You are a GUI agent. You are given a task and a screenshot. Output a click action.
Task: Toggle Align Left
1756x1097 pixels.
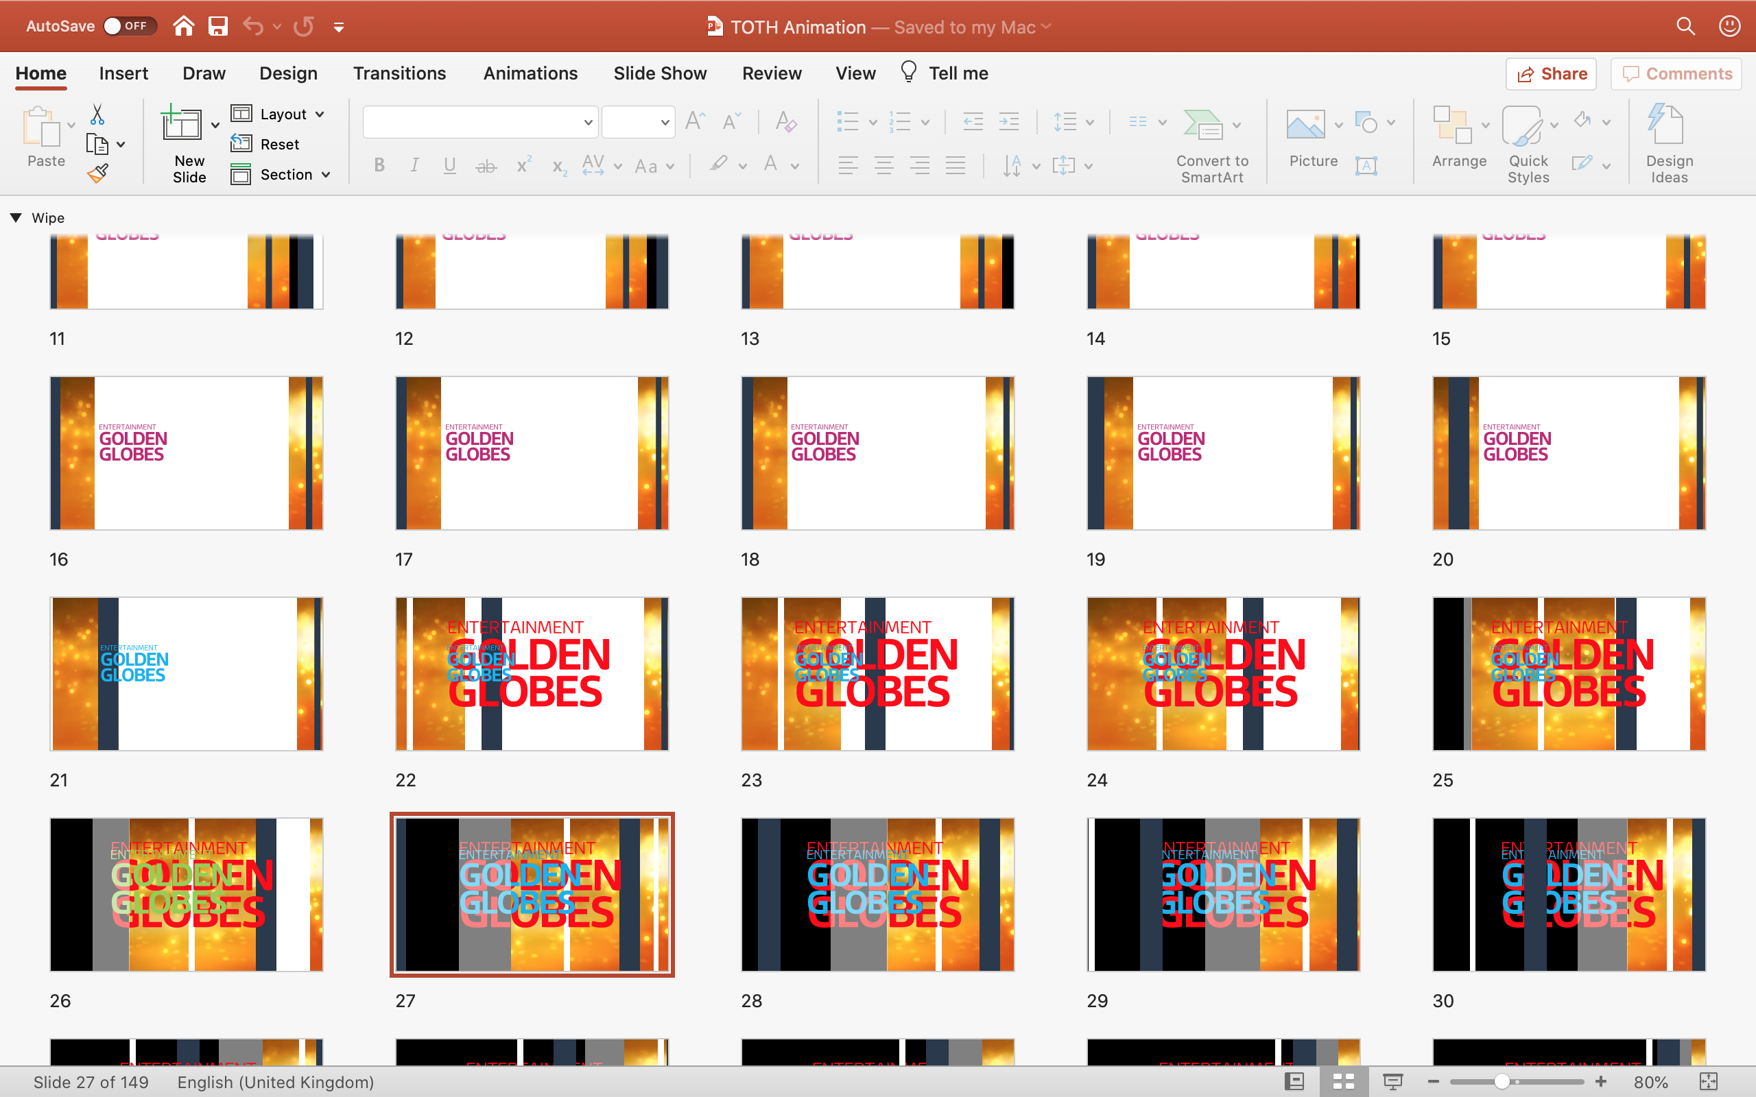[848, 165]
